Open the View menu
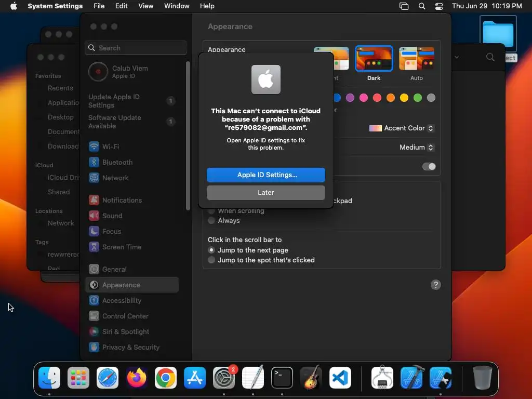Screen dimensions: 532x399 pyautogui.click(x=146, y=6)
